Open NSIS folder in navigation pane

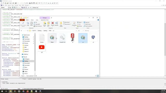tap(25, 47)
